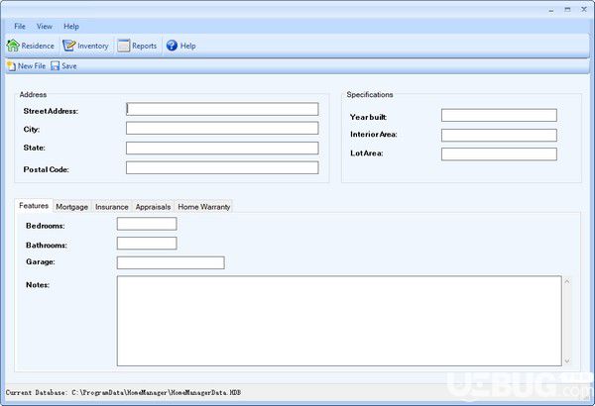595x406 pixels.
Task: Focus the Bedrooms input field
Action: click(147, 224)
